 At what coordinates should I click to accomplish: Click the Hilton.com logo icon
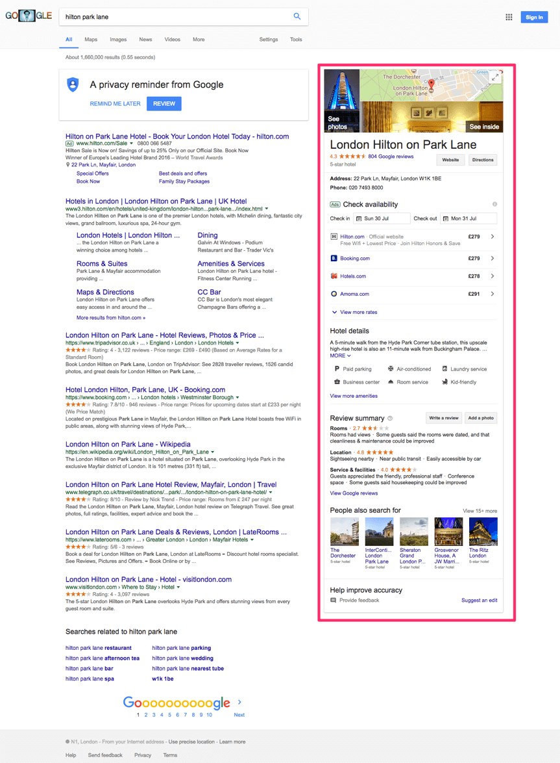pyautogui.click(x=334, y=237)
